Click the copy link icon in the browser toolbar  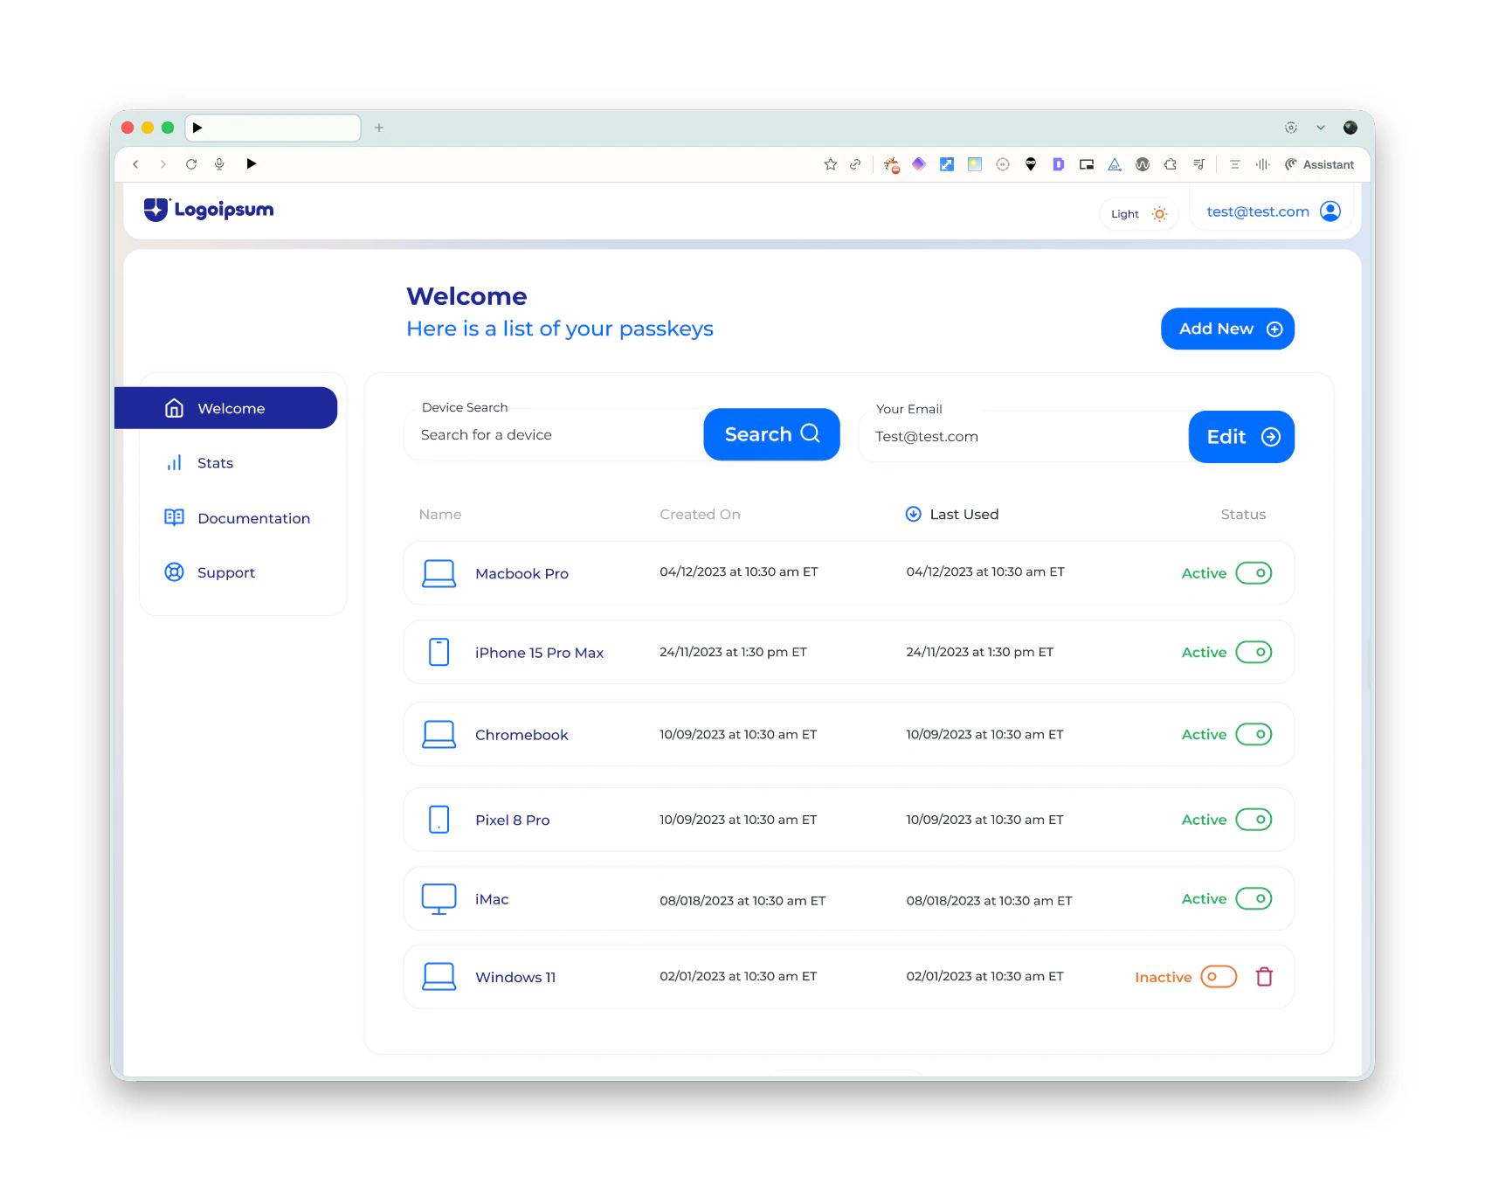click(x=855, y=164)
